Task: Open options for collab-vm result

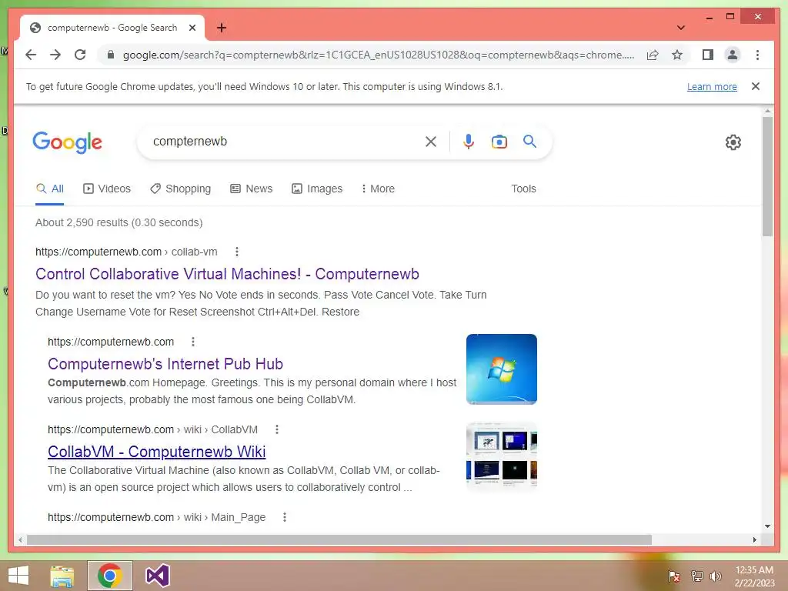Action: point(237,252)
